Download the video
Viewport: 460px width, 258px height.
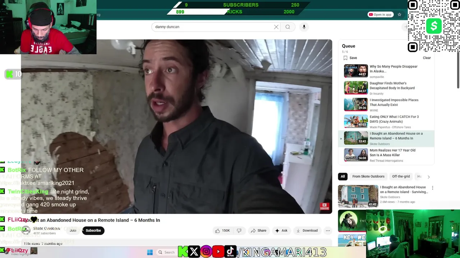coord(307,231)
